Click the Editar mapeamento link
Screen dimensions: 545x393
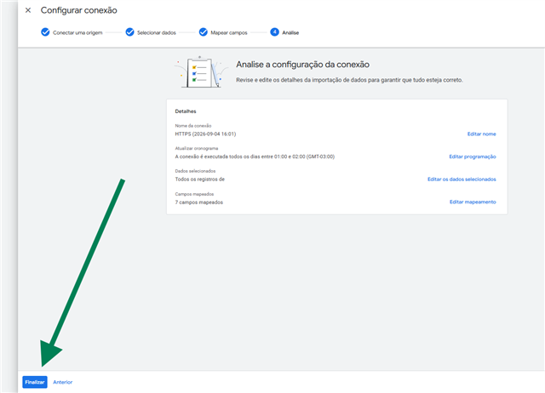pyautogui.click(x=473, y=202)
